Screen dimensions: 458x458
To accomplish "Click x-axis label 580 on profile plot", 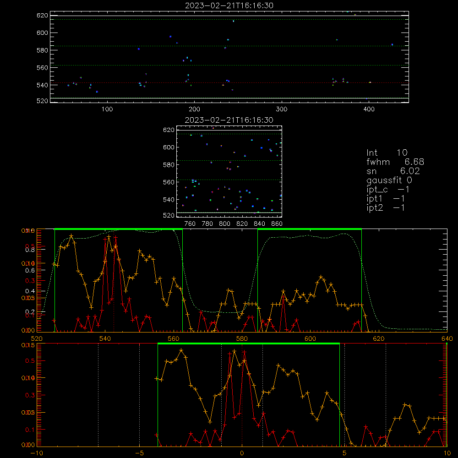I will tap(242, 338).
